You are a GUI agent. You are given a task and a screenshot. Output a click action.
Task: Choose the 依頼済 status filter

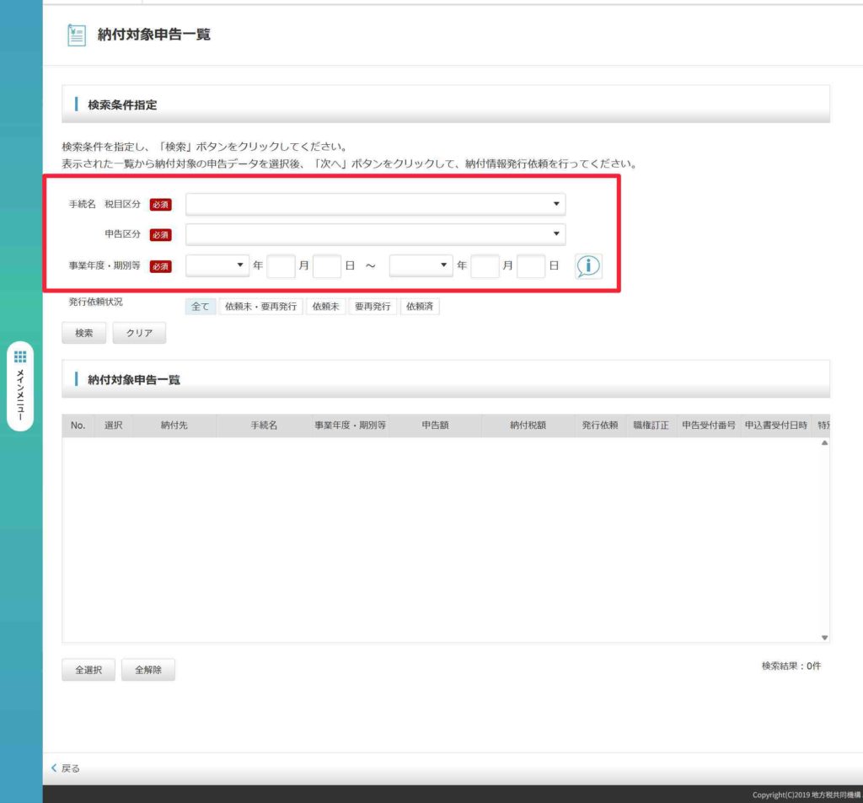click(x=420, y=307)
